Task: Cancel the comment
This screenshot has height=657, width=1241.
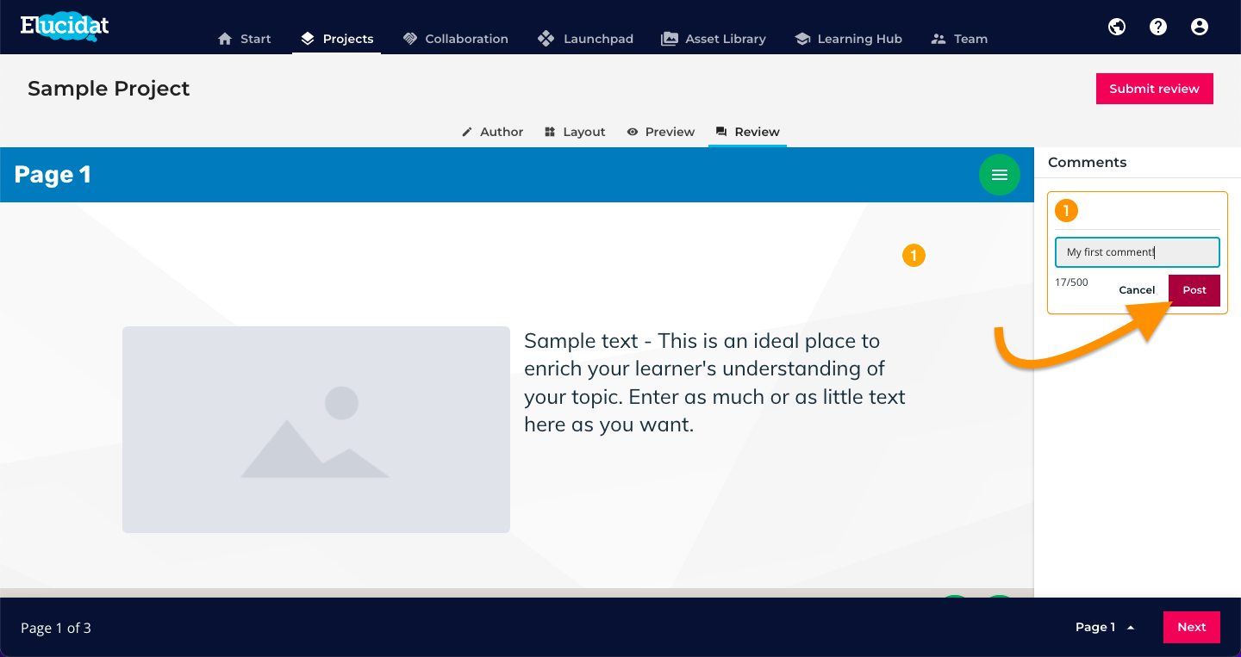Action: (1137, 290)
